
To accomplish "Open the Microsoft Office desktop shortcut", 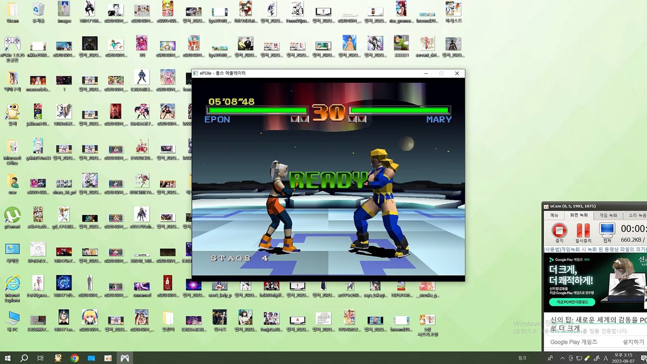I will 12,152.
